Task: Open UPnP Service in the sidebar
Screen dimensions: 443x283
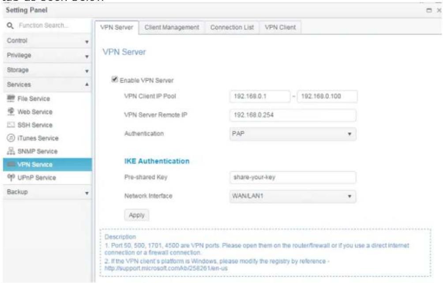Action: tap(47, 178)
